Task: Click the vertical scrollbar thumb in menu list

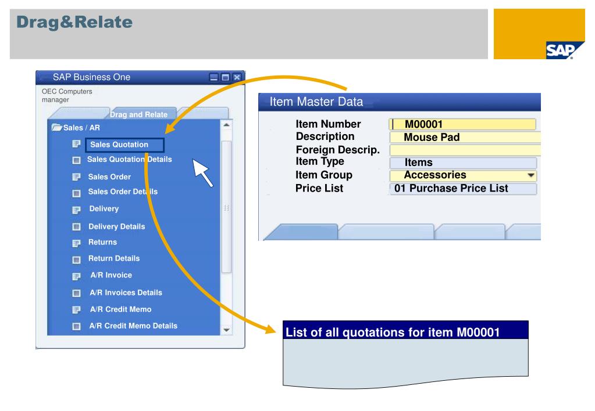Action: point(226,207)
